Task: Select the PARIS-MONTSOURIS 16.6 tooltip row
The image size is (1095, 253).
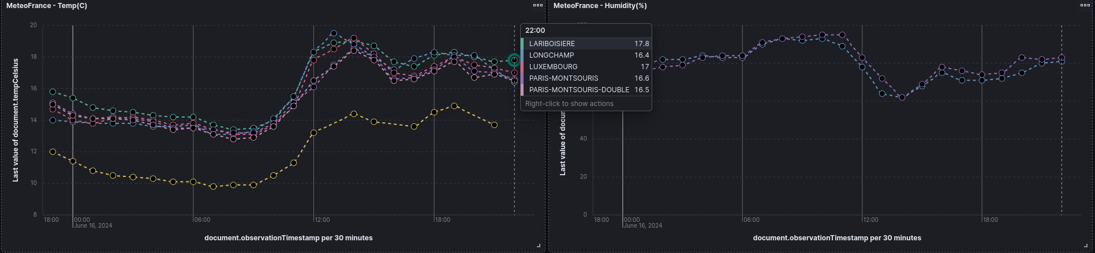Action: 586,78
